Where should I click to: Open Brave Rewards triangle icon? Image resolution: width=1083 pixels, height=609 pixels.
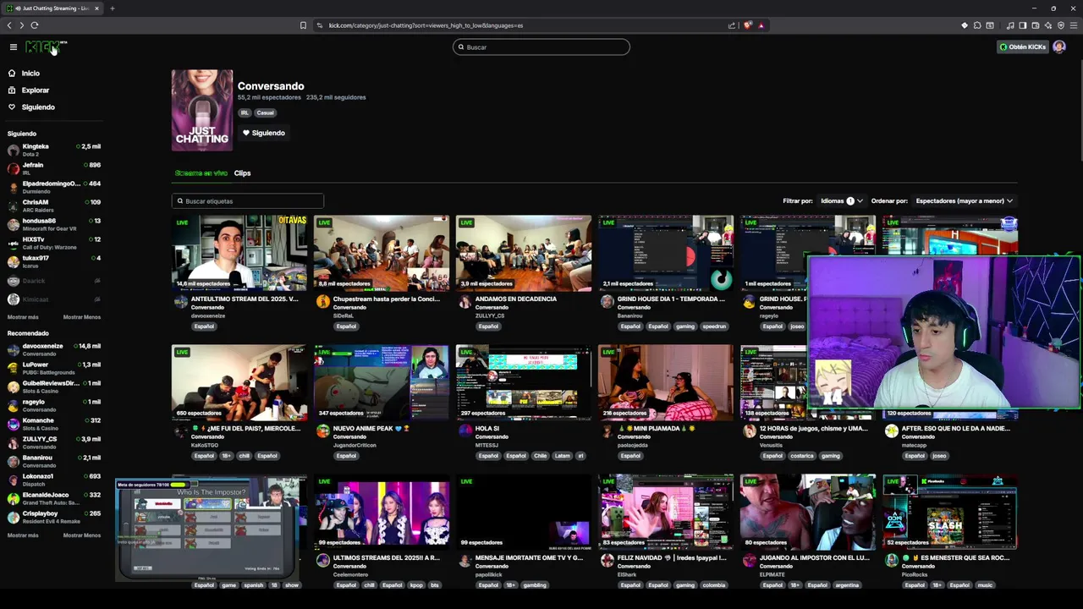(761, 25)
